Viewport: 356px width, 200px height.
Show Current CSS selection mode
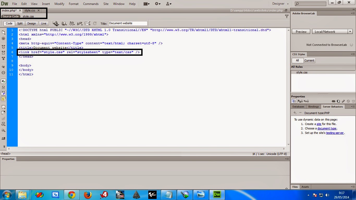[309, 60]
